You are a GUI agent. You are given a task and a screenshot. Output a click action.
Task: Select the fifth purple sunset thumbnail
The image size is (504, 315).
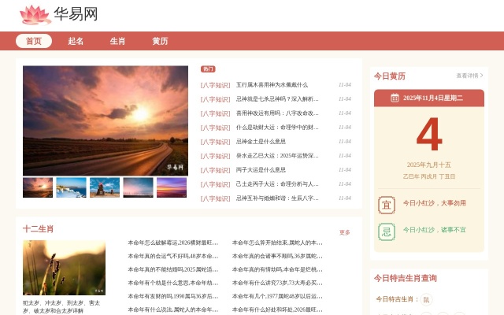(x=172, y=187)
